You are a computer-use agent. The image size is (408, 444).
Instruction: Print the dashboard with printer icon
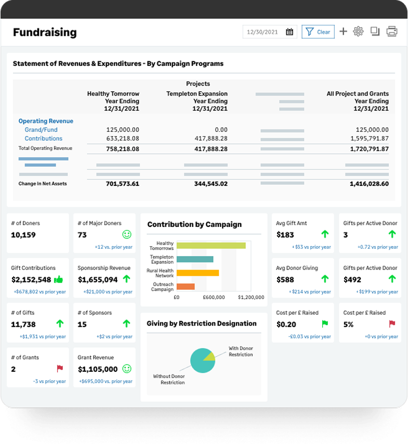coord(392,32)
